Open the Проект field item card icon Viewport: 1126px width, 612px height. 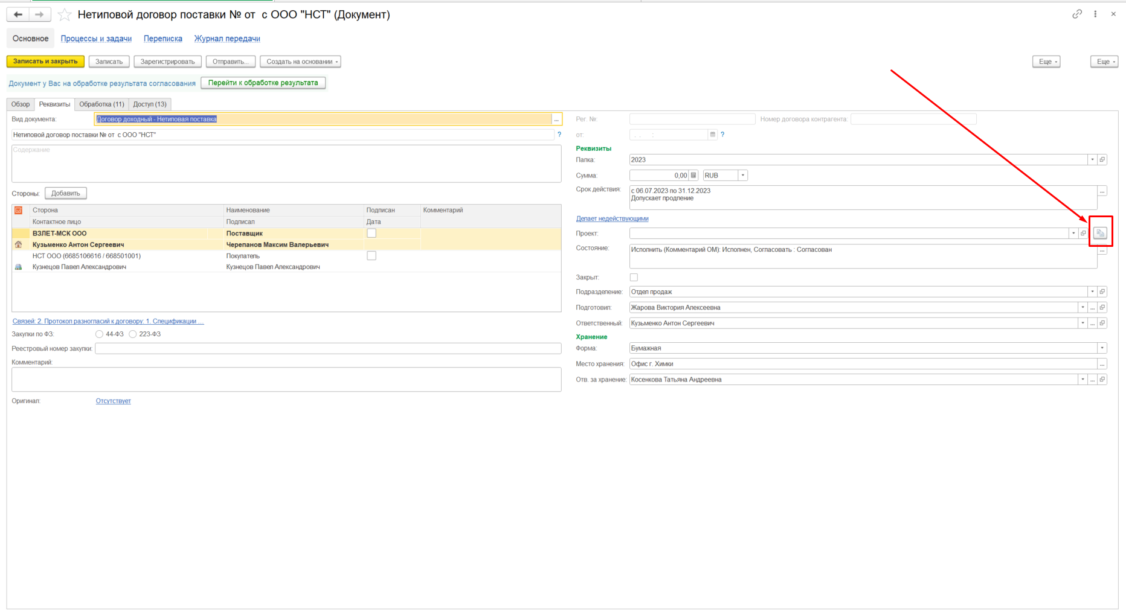tap(1083, 233)
